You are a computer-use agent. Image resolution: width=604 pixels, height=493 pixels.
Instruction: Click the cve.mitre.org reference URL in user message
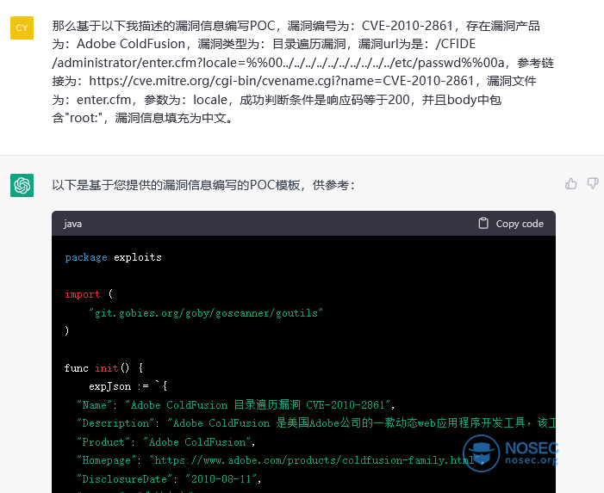pyautogui.click(x=281, y=81)
